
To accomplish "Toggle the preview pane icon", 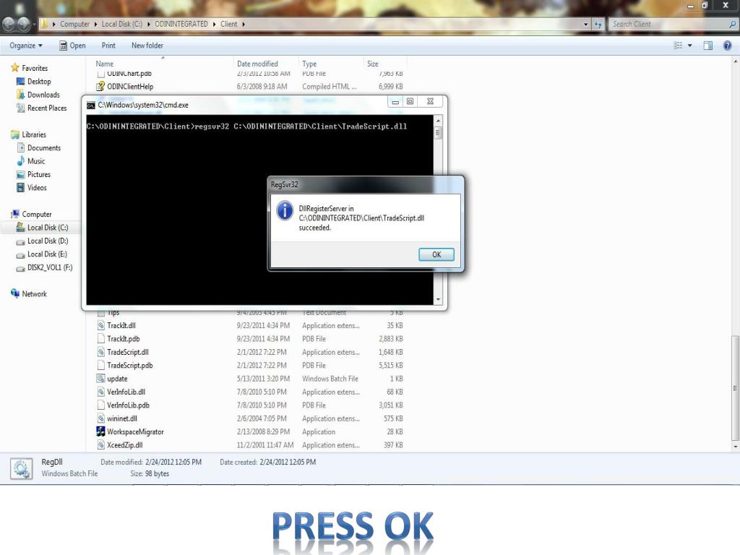I will [708, 46].
